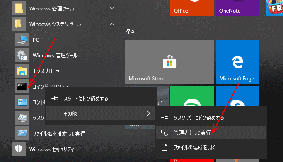Screen dimensions: 283x162
Task: Open the colorful game tile at top right
Action: [275, 8]
